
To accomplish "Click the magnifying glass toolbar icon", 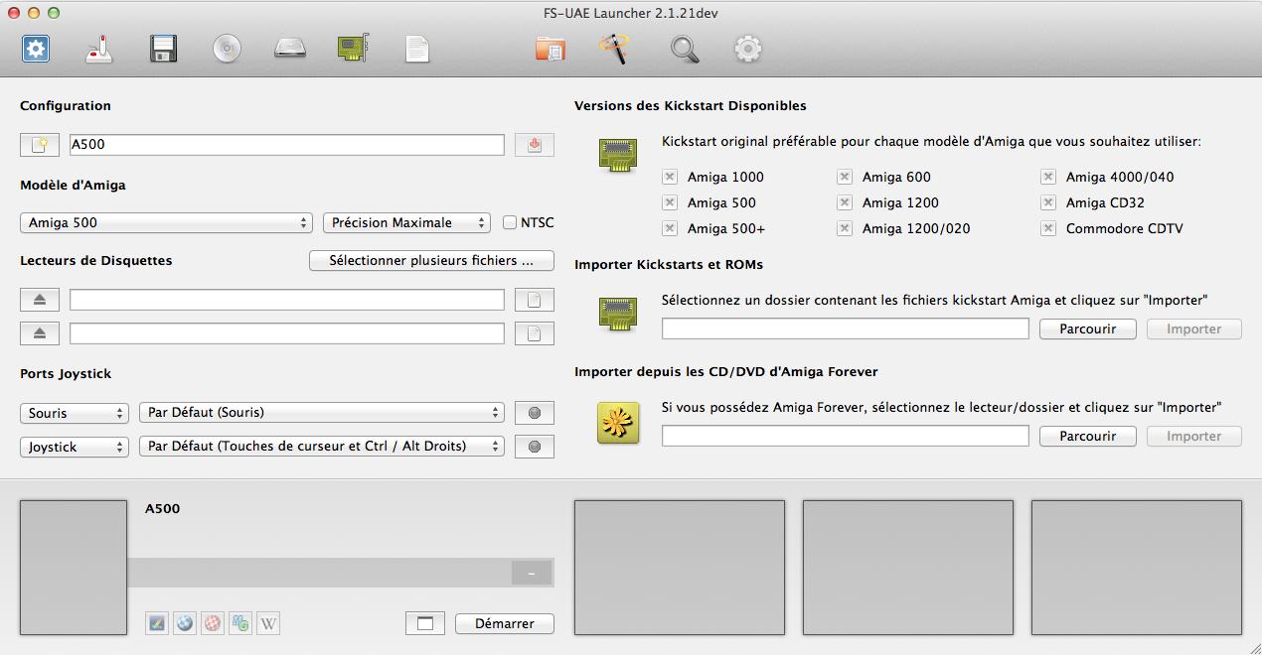I will 685,48.
